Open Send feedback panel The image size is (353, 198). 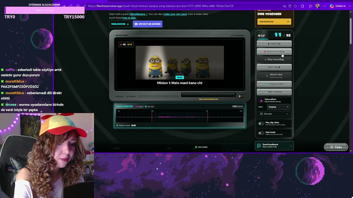(x=274, y=145)
